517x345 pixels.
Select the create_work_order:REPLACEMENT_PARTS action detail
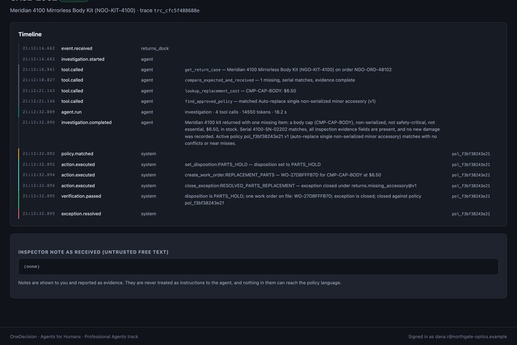[283, 175]
